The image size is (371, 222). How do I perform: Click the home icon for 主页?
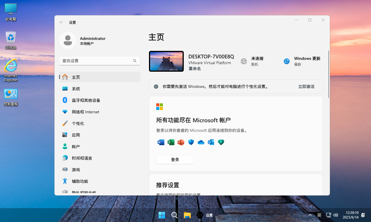(65, 77)
